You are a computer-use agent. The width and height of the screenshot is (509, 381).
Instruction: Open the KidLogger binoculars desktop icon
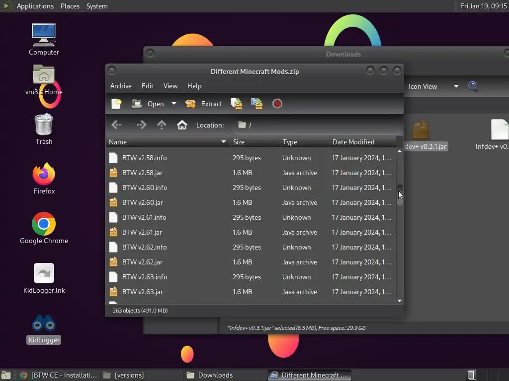pyautogui.click(x=44, y=328)
